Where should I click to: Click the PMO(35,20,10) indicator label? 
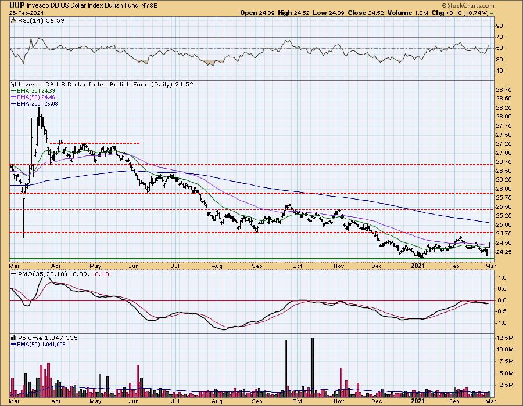coord(42,274)
